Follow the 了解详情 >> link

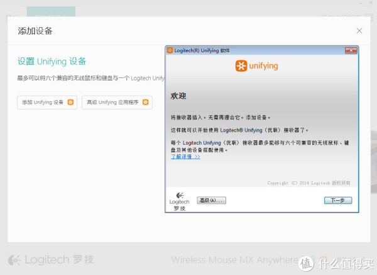tap(185, 157)
